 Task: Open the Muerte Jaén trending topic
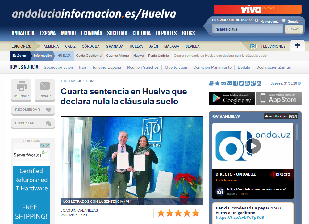pyautogui.click(x=176, y=67)
